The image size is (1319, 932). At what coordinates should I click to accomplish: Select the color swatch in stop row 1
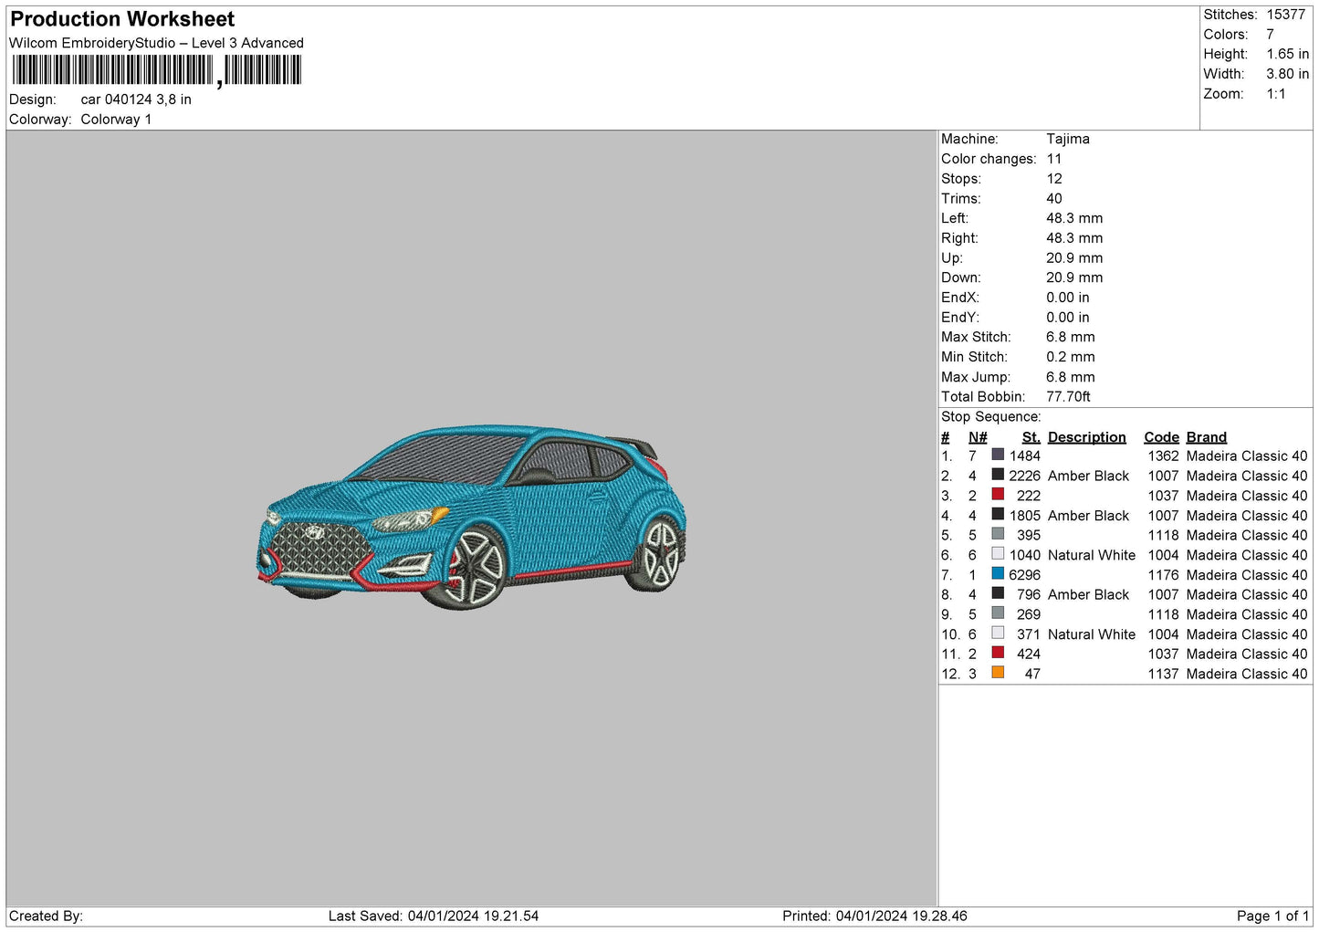(x=998, y=455)
